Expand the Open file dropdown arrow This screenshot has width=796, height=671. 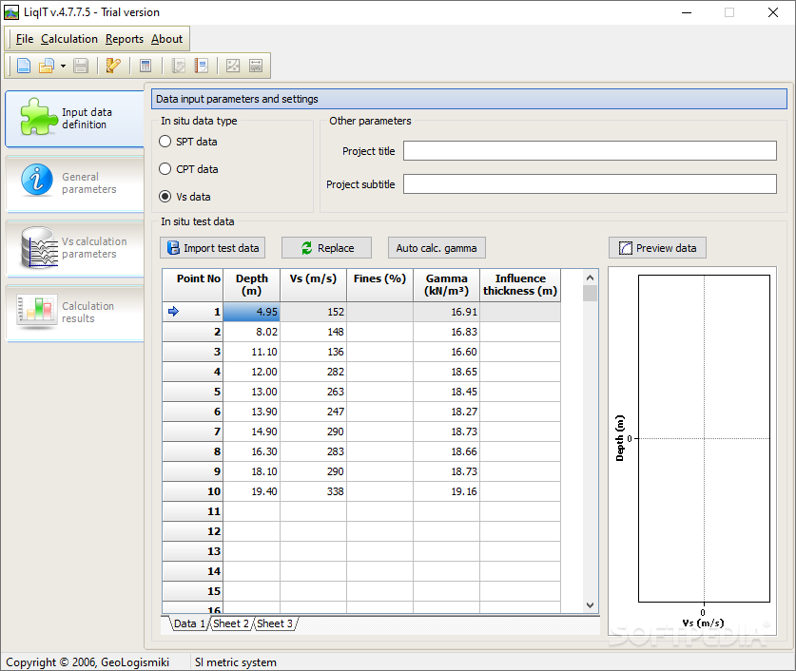[63, 66]
